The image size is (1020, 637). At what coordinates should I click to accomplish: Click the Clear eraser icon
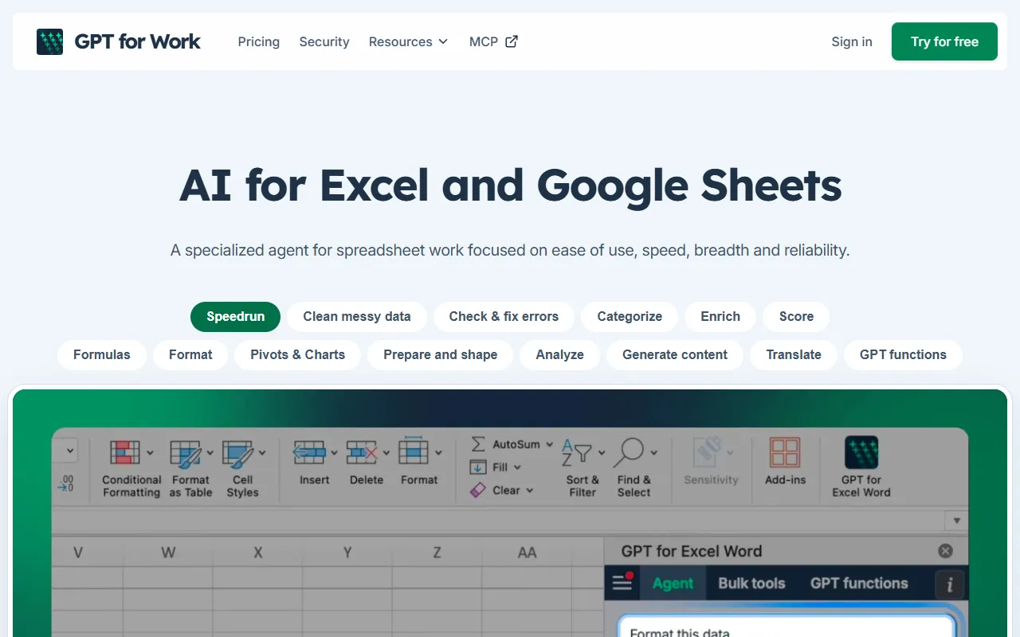pyautogui.click(x=478, y=490)
